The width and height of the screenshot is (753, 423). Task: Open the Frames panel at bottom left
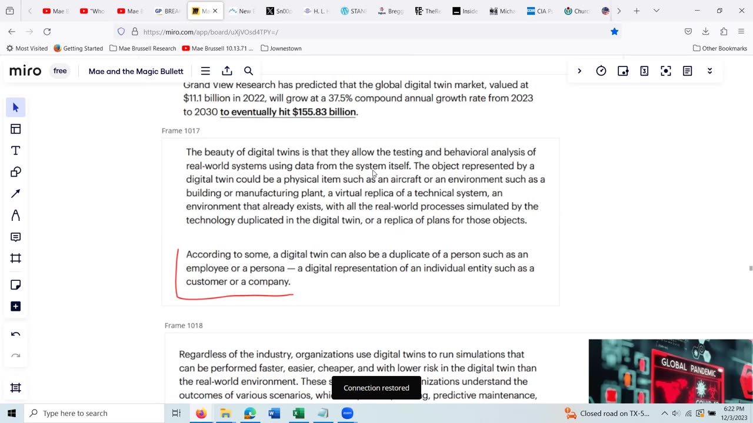[16, 388]
